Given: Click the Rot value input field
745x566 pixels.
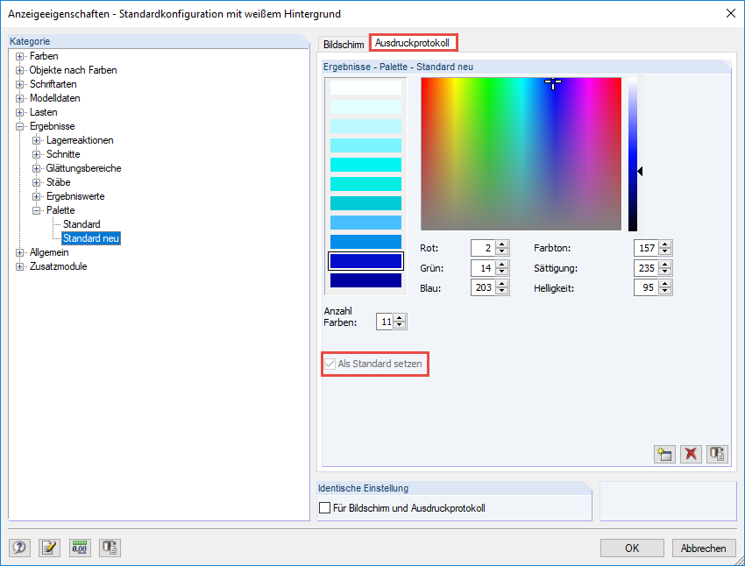Looking at the screenshot, I should pyautogui.click(x=483, y=248).
